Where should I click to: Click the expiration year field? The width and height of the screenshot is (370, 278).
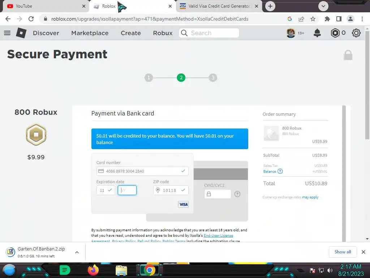click(127, 190)
